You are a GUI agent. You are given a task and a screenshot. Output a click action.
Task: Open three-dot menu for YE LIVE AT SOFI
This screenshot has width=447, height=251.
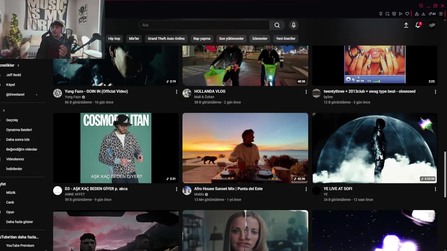tap(435, 189)
